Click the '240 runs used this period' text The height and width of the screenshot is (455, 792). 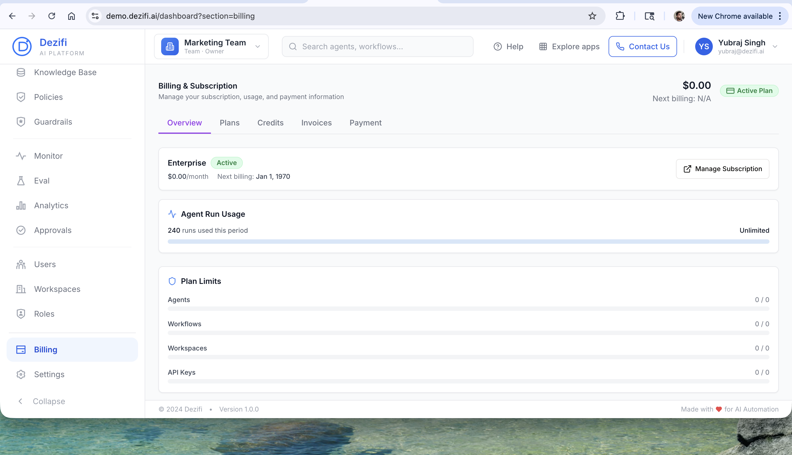[208, 231]
